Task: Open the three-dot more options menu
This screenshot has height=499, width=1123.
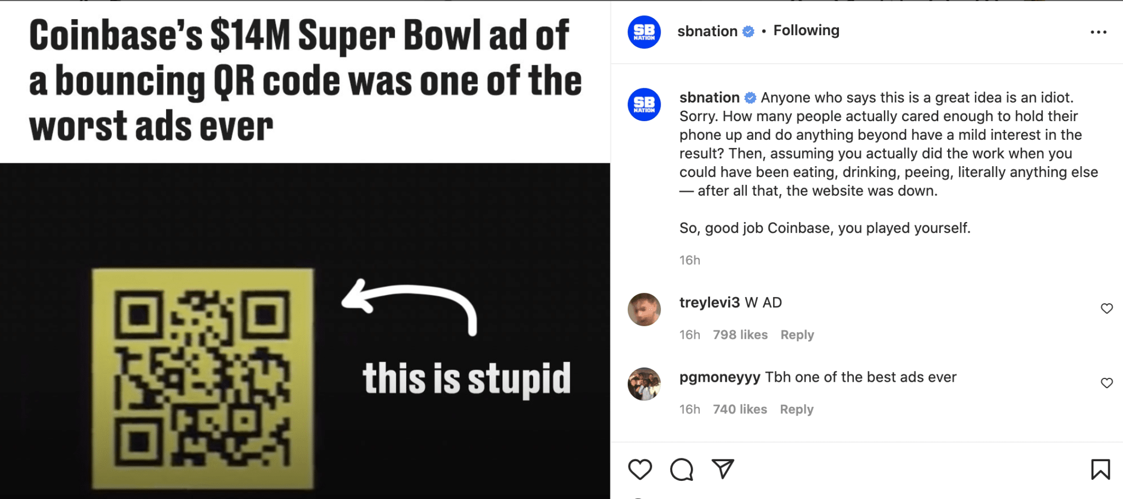Action: point(1098,32)
